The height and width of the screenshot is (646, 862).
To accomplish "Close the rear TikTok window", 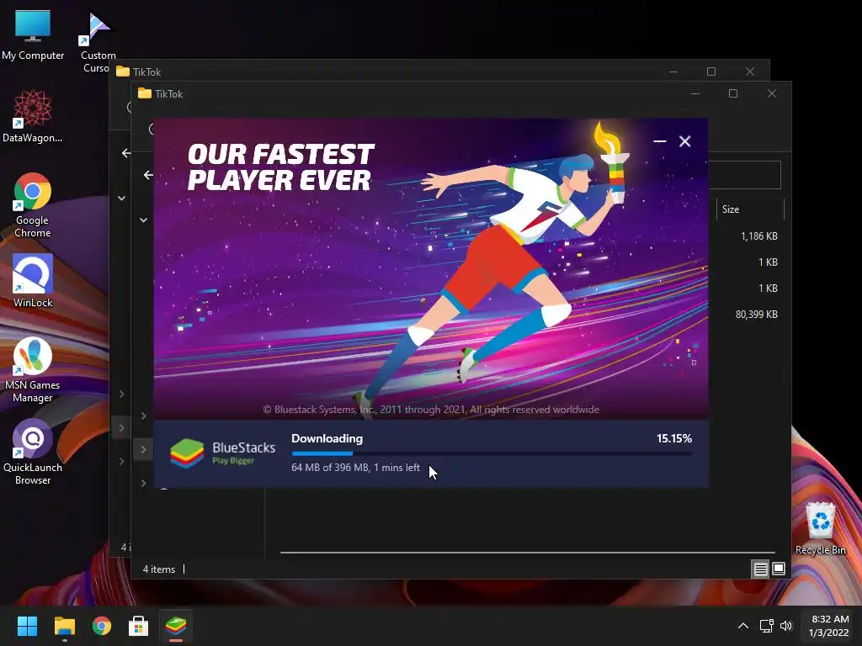I will [750, 71].
